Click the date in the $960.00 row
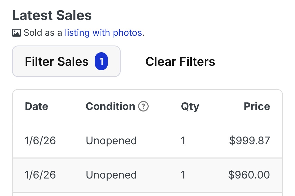 tap(40, 175)
